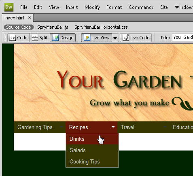Open the Insert menu

(x=72, y=7)
